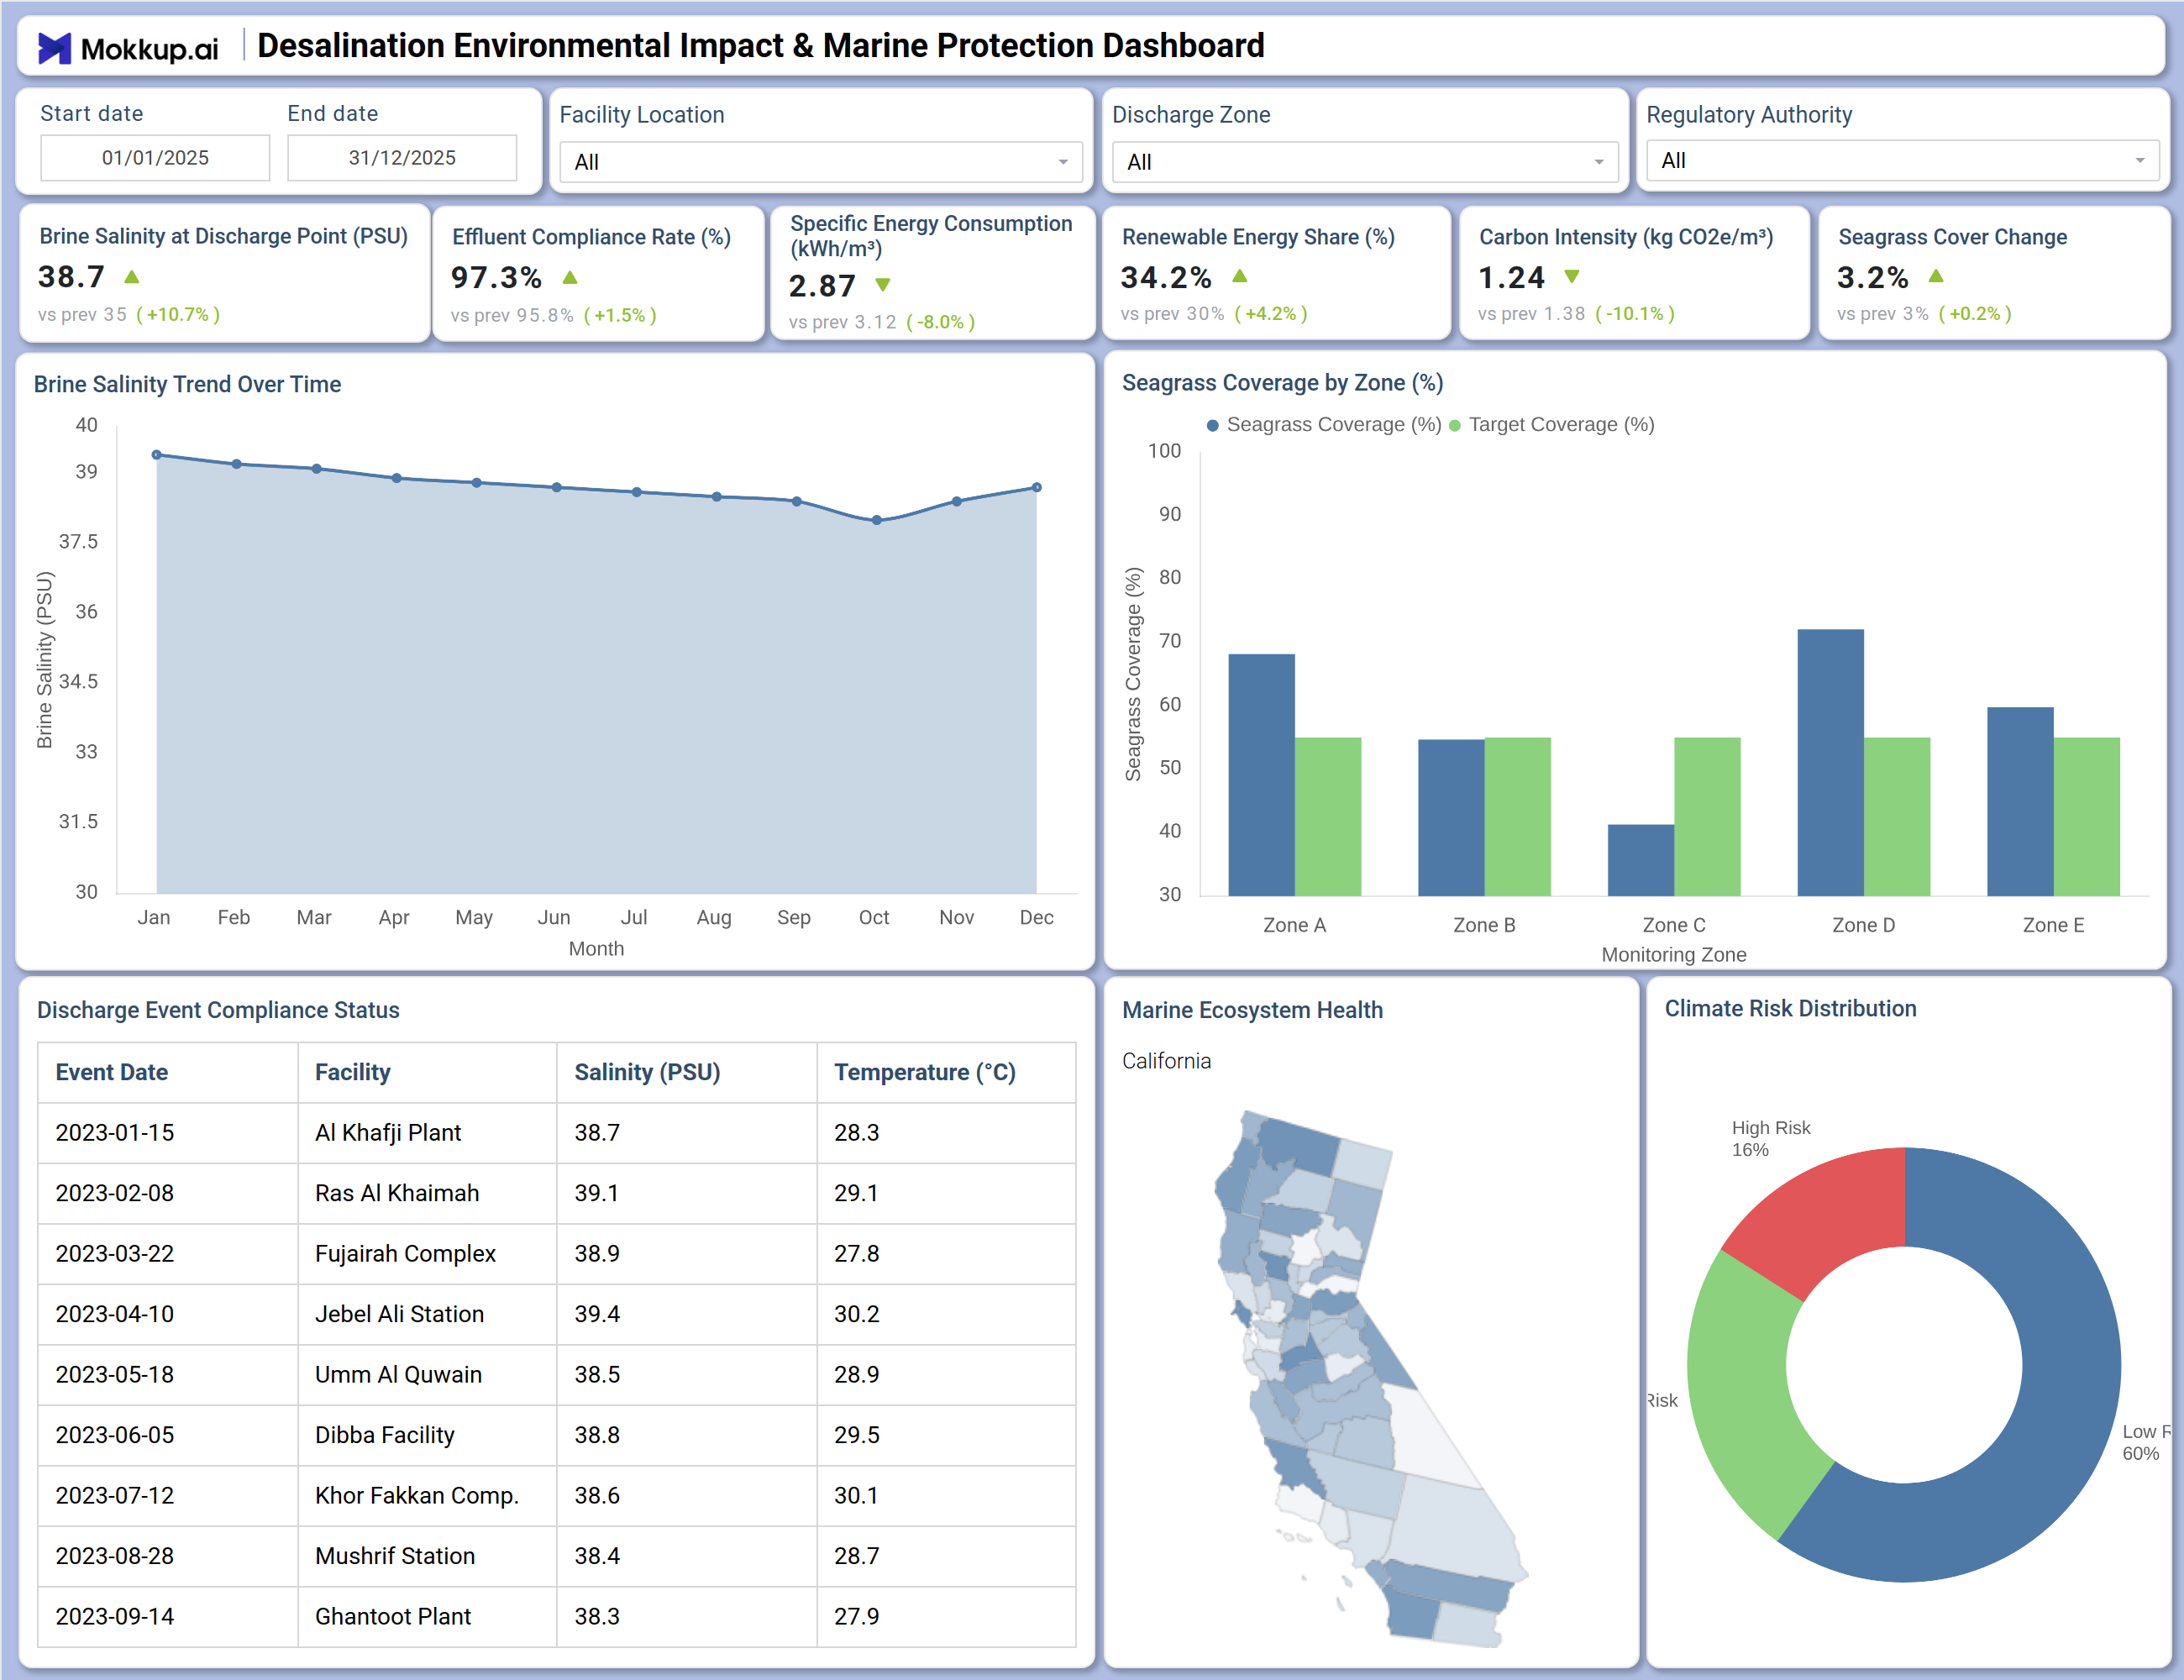Toggle Target Coverage (%) legend item

1551,425
